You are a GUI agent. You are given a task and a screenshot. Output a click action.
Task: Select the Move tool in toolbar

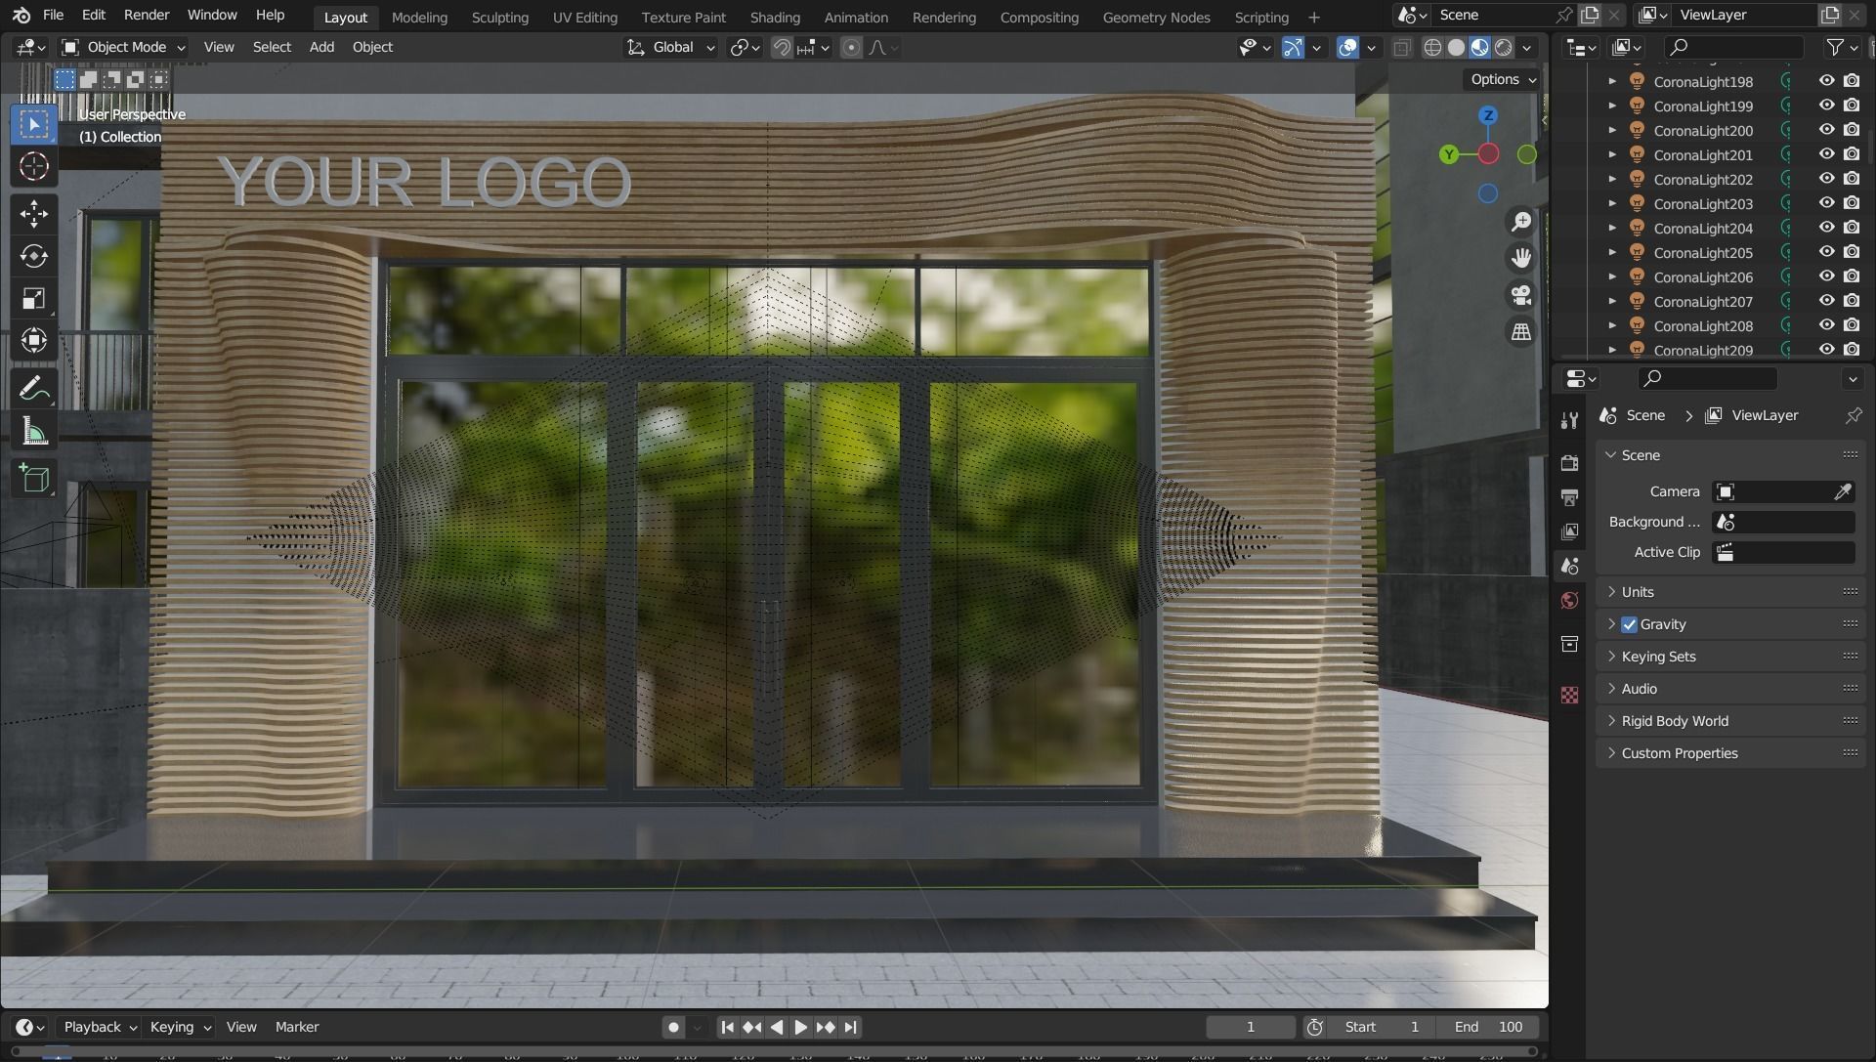(34, 213)
